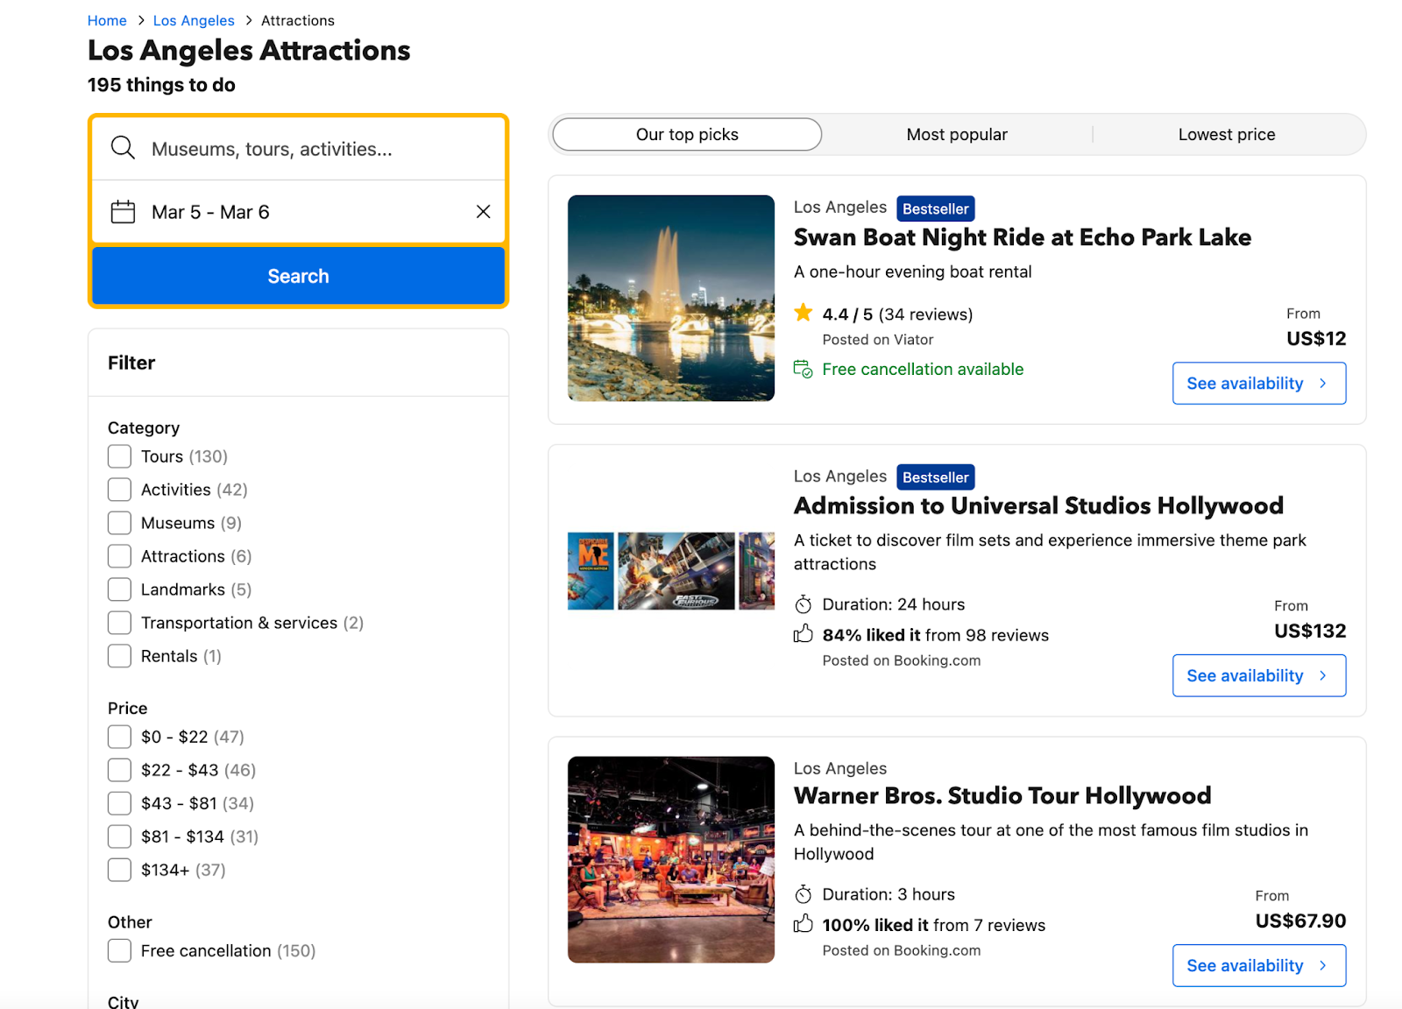Click '100% liked it from 7 reviews' text

click(933, 925)
